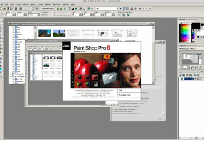The image size is (214, 141).
Task: Select the lost+found folder
Action: (20, 39)
